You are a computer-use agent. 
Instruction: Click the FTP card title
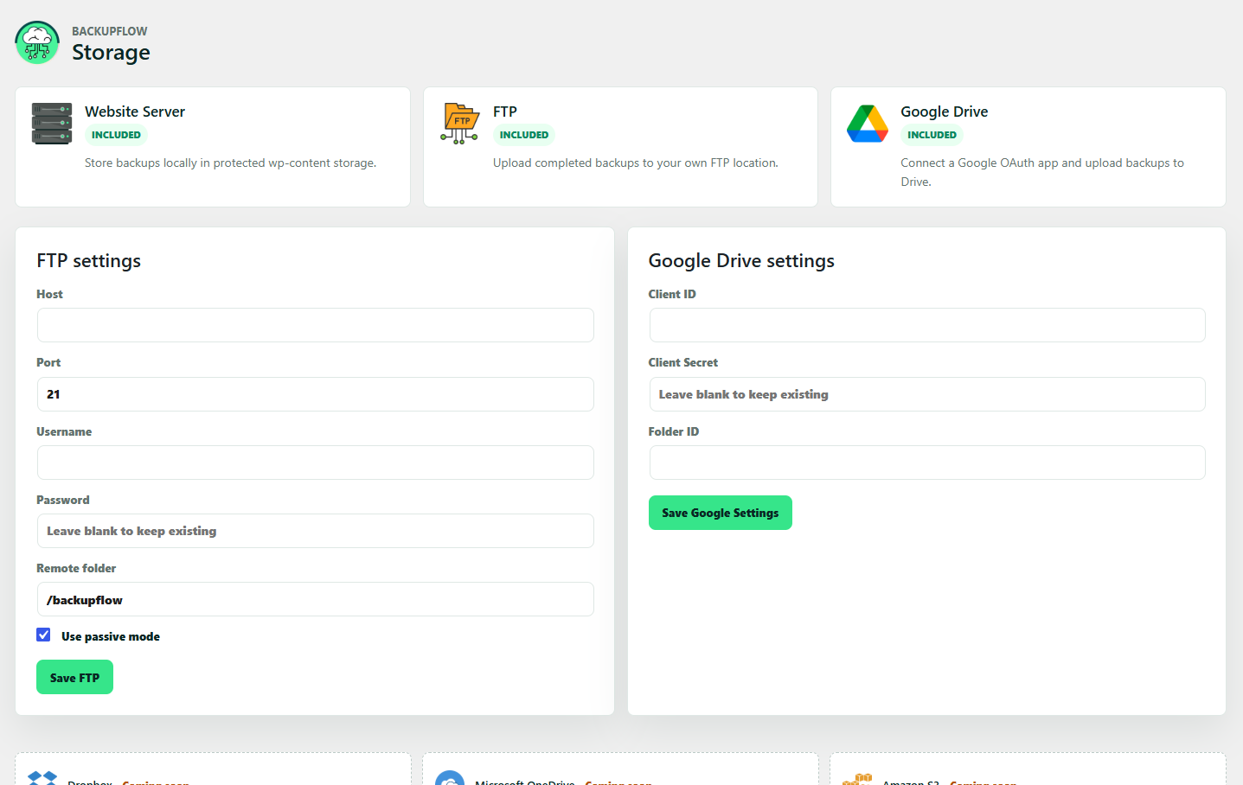505,112
